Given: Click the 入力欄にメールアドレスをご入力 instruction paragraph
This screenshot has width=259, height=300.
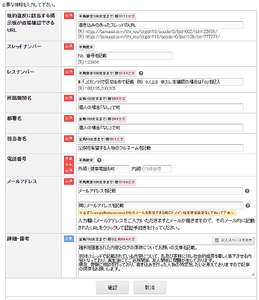Looking at the screenshot, I should tap(166, 224).
